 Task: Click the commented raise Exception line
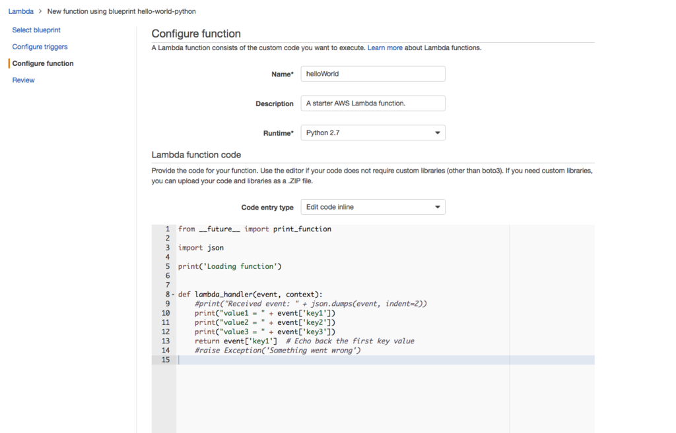pos(278,351)
